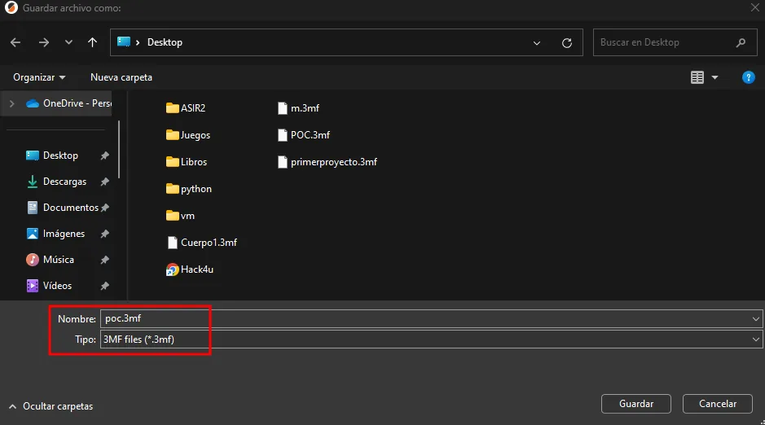Click the location icon in address bar

(124, 42)
